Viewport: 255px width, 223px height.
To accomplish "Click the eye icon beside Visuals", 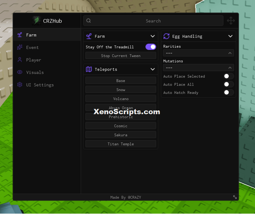I will point(20,72).
